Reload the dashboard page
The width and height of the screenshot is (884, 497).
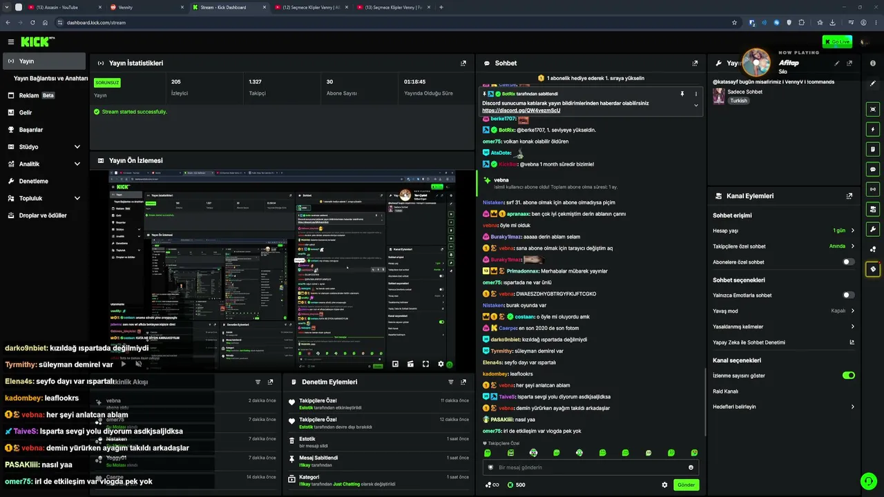tap(32, 22)
